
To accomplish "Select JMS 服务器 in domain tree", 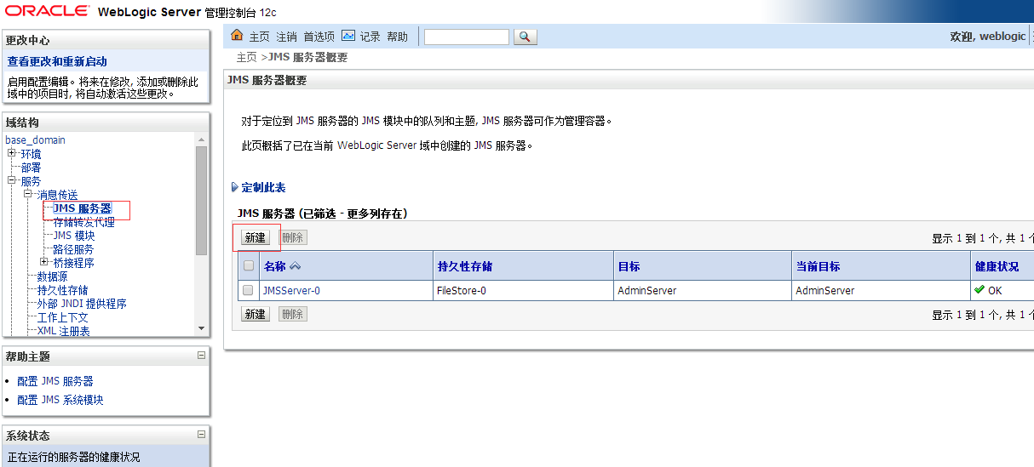I will (x=82, y=208).
